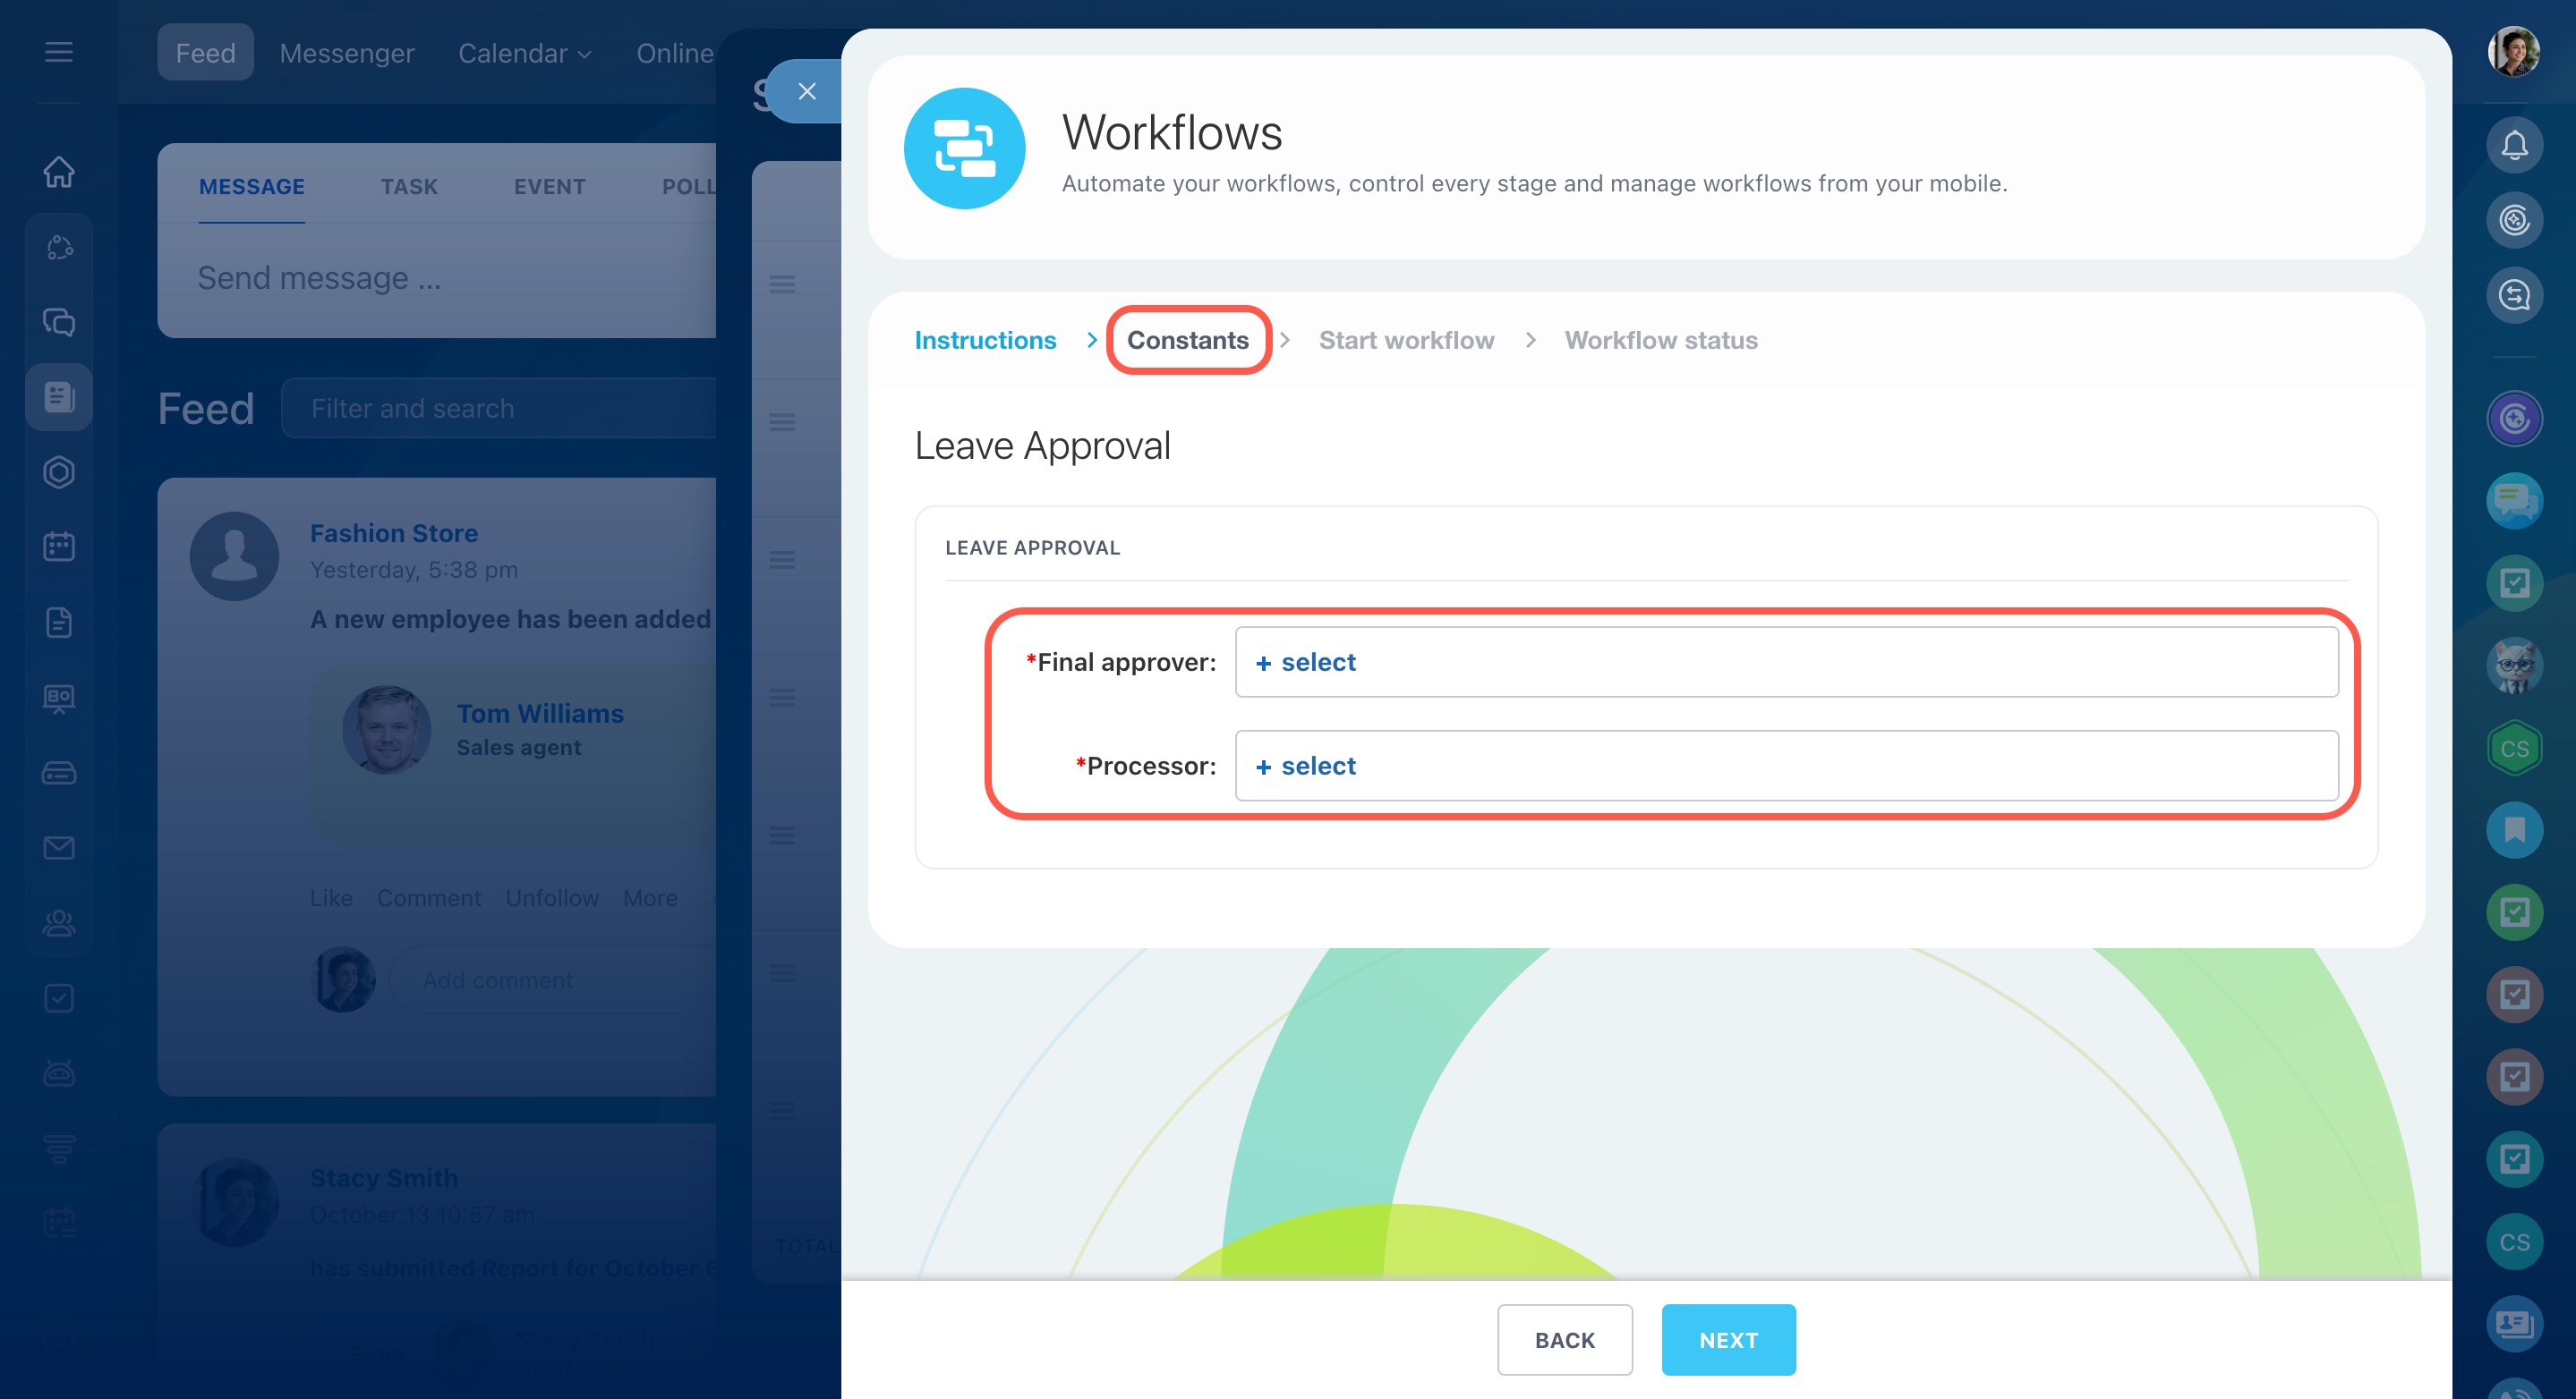Open the messenger chat bubbles sidebar icon

pos(59,322)
